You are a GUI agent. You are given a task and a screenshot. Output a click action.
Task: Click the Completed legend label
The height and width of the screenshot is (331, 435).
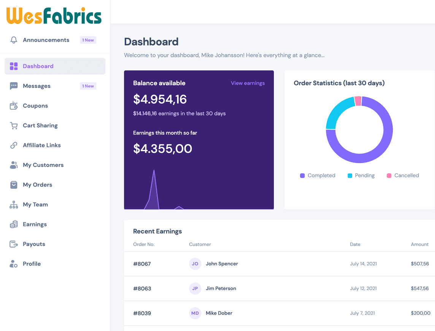(321, 176)
